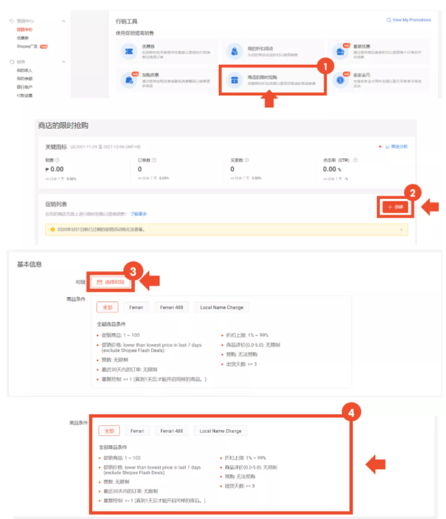Click the help icon next to 买家数
Screen dimensions: 446x519
pos(246,160)
